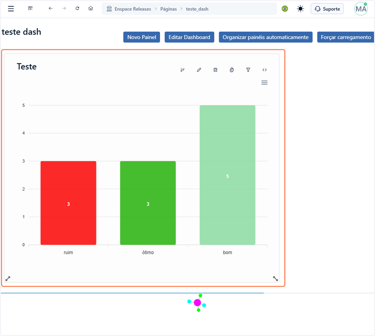The image size is (375, 336).
Task: Grab the panel resize handle corner
Action: pos(275,279)
